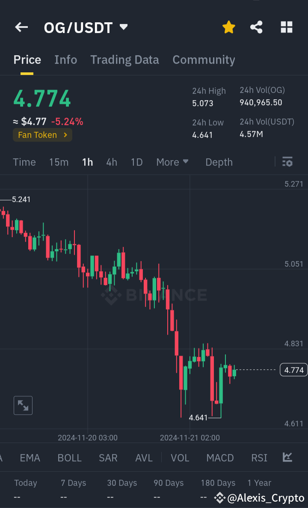The image size is (308, 508).
Task: Enable the MACD indicator
Action: click(220, 457)
